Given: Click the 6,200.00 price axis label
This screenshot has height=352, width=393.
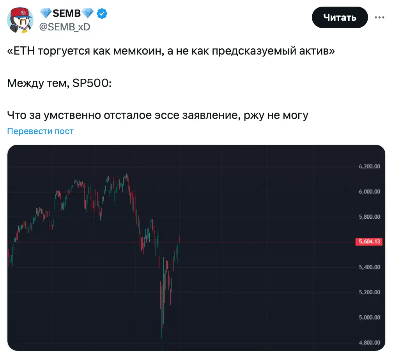Looking at the screenshot, I should (370, 166).
